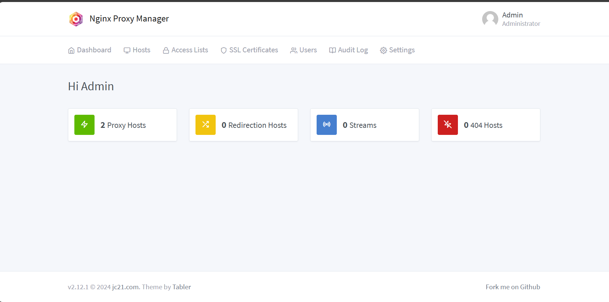Click the red 404 Hosts icon
Image resolution: width=609 pixels, height=302 pixels.
448,125
